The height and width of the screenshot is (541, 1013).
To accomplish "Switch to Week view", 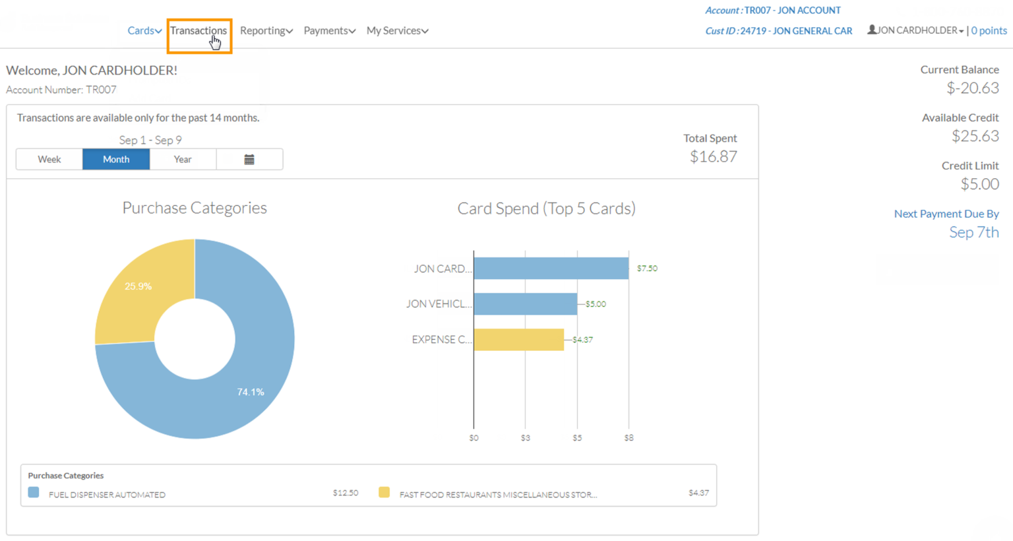I will pyautogui.click(x=49, y=159).
